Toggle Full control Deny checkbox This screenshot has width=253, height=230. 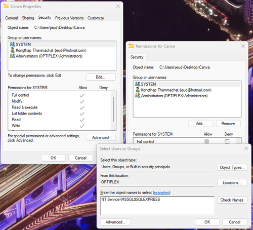coord(227,141)
